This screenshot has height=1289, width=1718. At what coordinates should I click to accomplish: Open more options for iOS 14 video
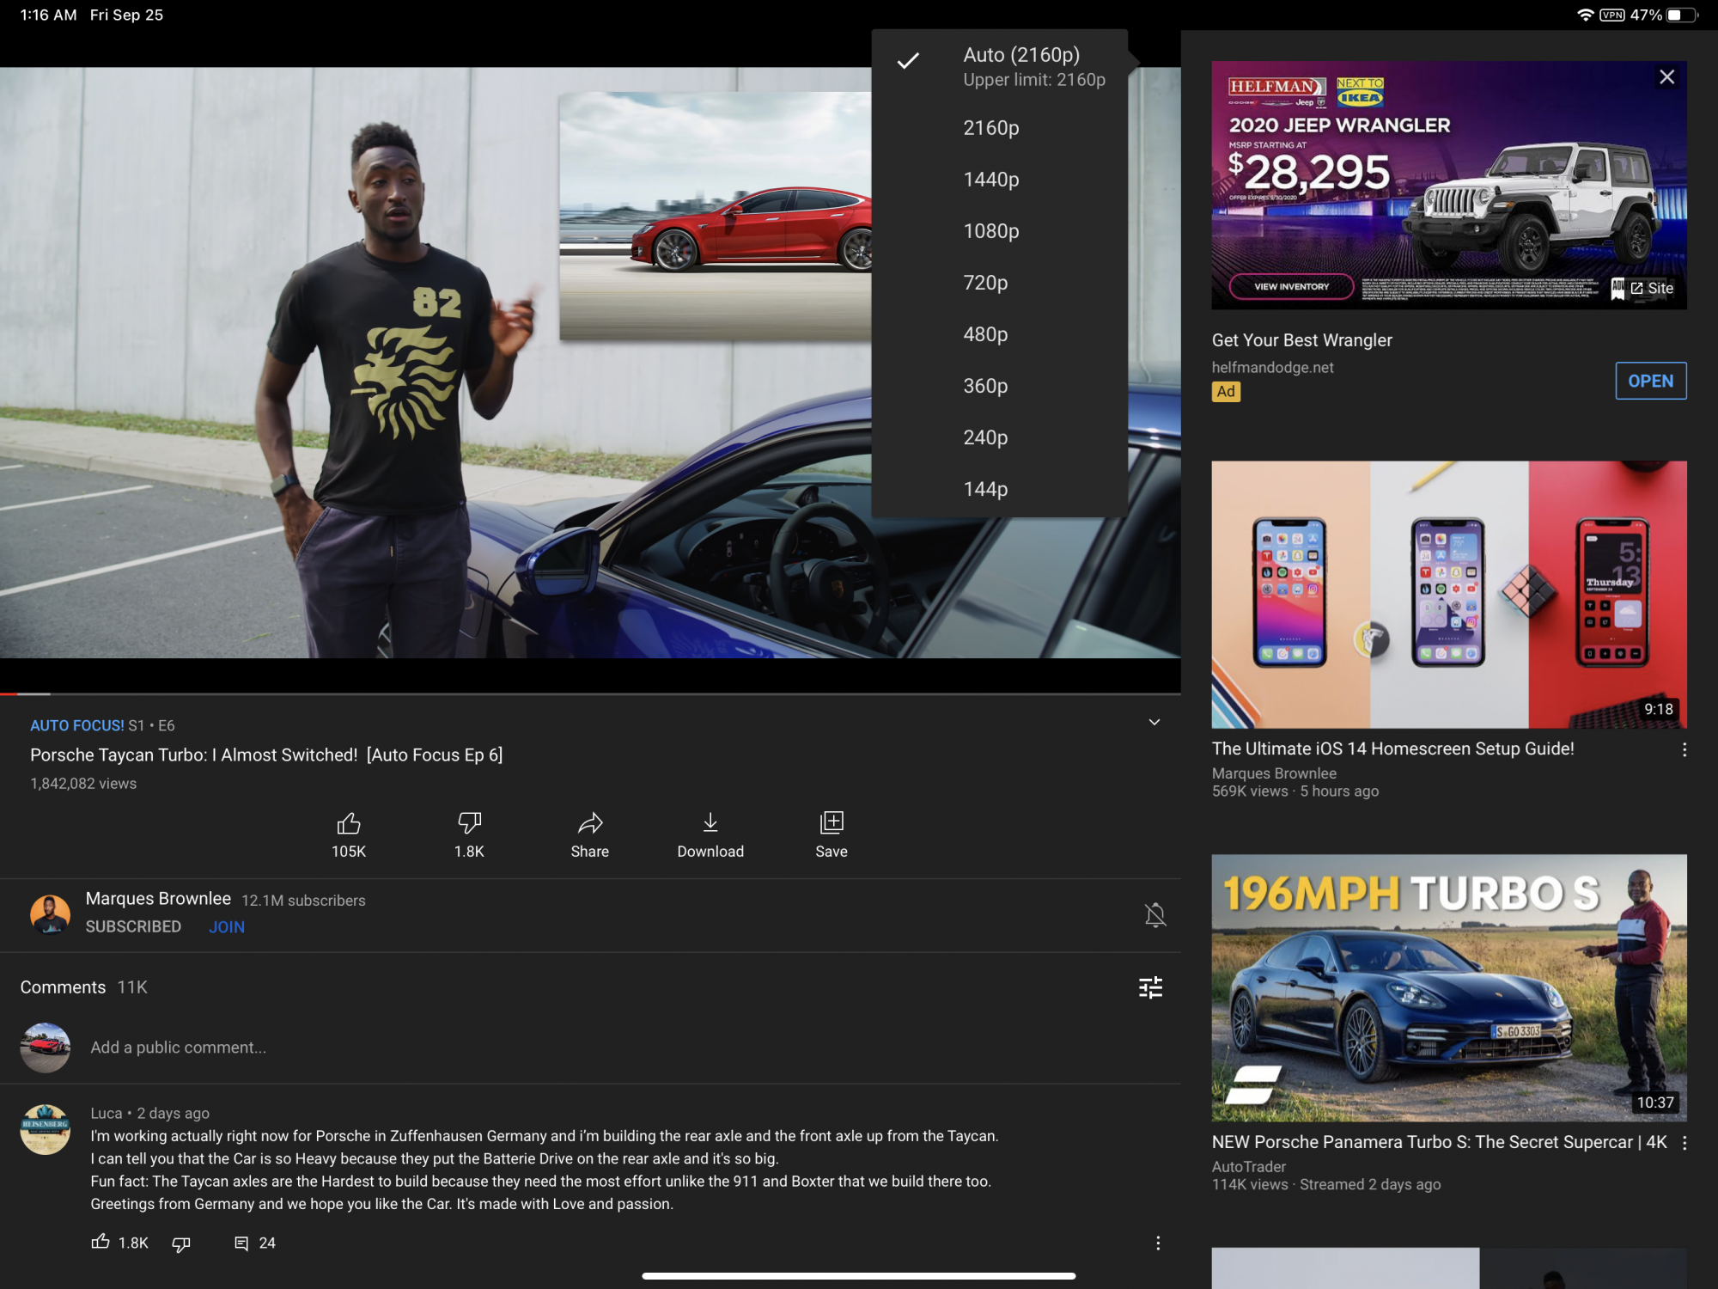pos(1684,749)
